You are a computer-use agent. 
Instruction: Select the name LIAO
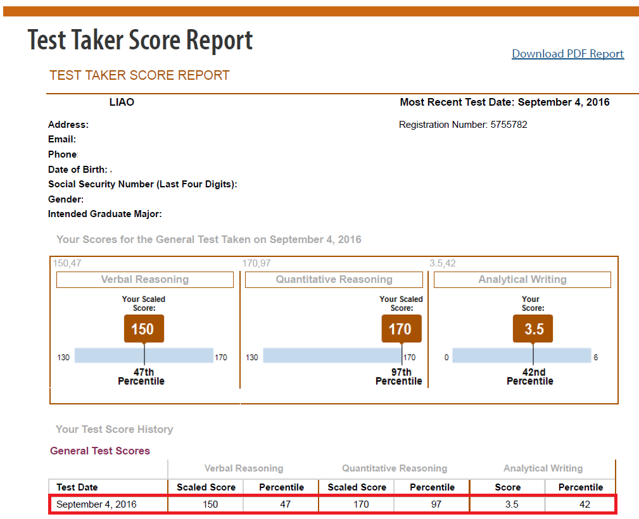coord(122,102)
